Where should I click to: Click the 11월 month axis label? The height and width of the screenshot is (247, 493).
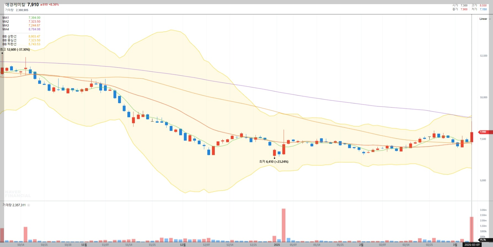tap(84, 245)
